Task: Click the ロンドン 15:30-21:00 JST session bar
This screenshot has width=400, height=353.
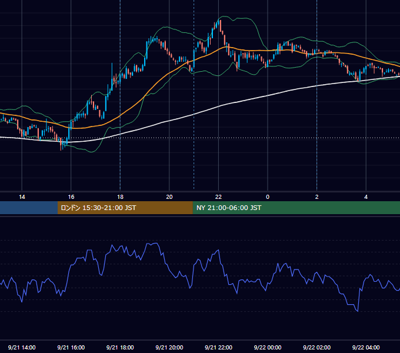Action: click(125, 208)
